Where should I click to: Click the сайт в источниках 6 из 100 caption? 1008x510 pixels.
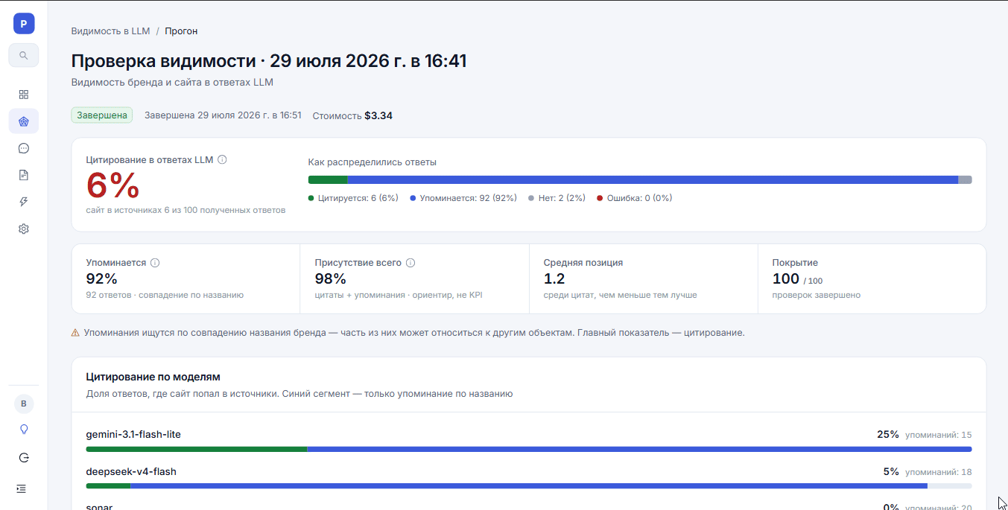186,210
